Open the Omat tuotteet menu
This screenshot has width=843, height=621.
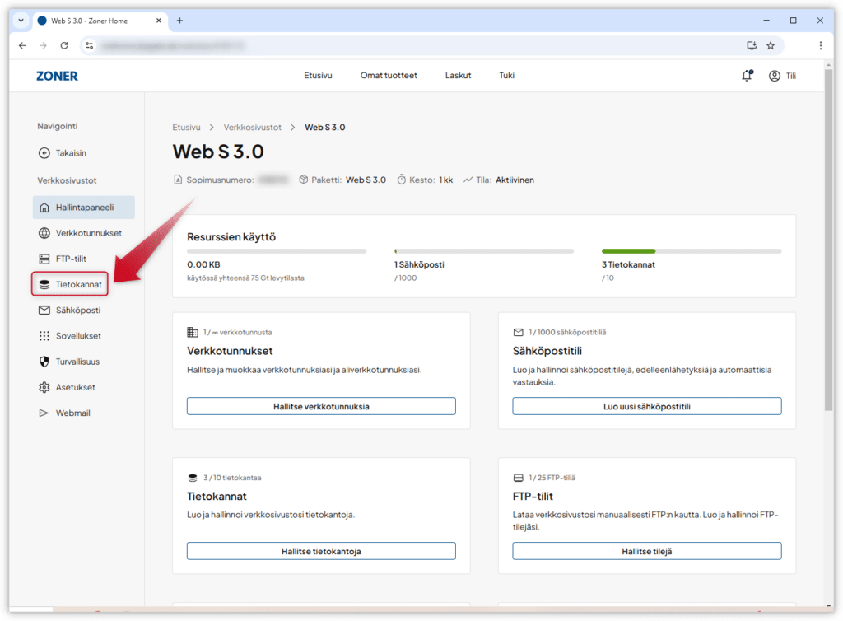389,76
